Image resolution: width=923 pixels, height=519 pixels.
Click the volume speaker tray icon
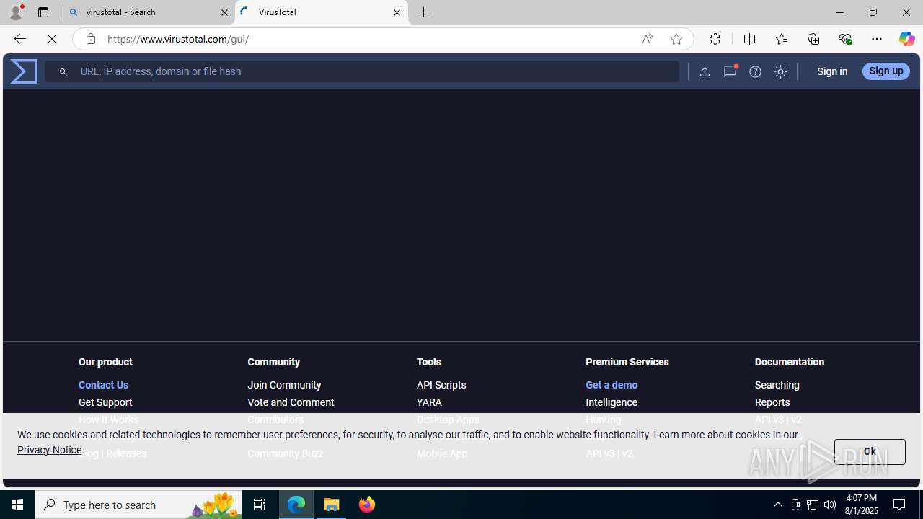830,505
